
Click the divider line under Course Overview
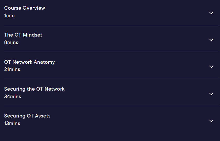click(112, 25)
